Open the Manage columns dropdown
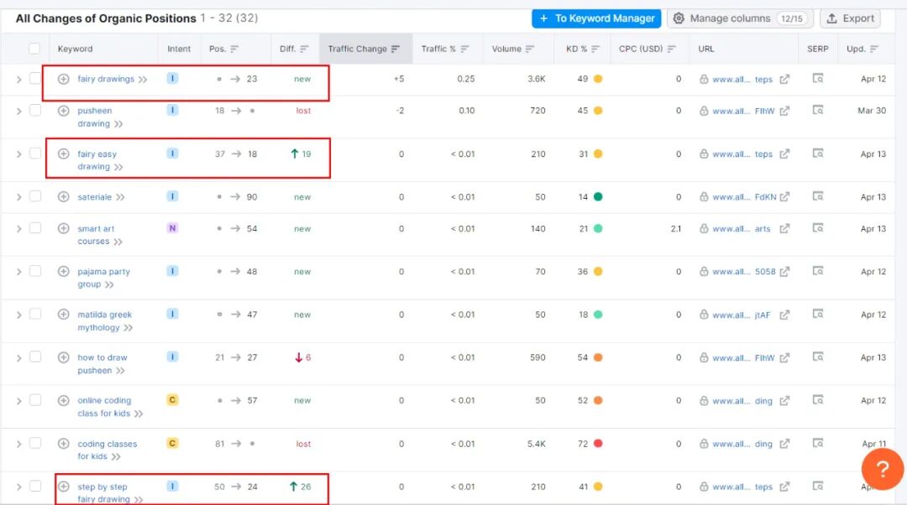Viewport: 907px width, 505px height. 740,18
